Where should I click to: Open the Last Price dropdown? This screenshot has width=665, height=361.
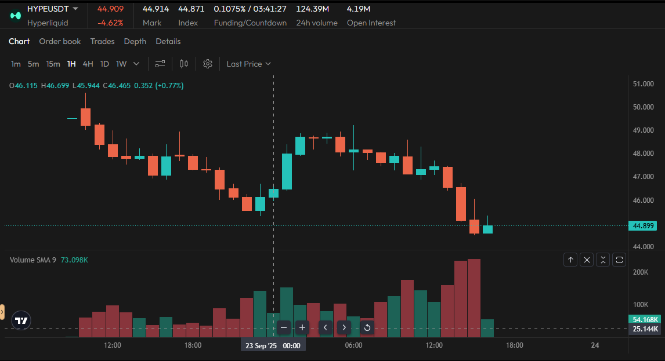249,64
